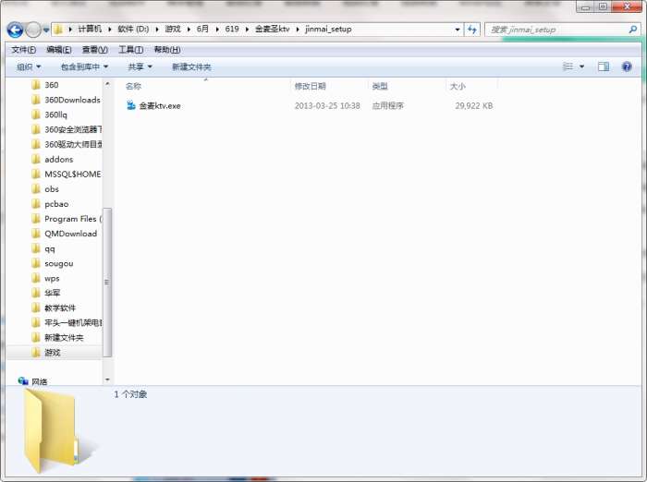Click jinmai_setup in the address breadcrumb
This screenshot has height=482, width=647.
[x=328, y=29]
